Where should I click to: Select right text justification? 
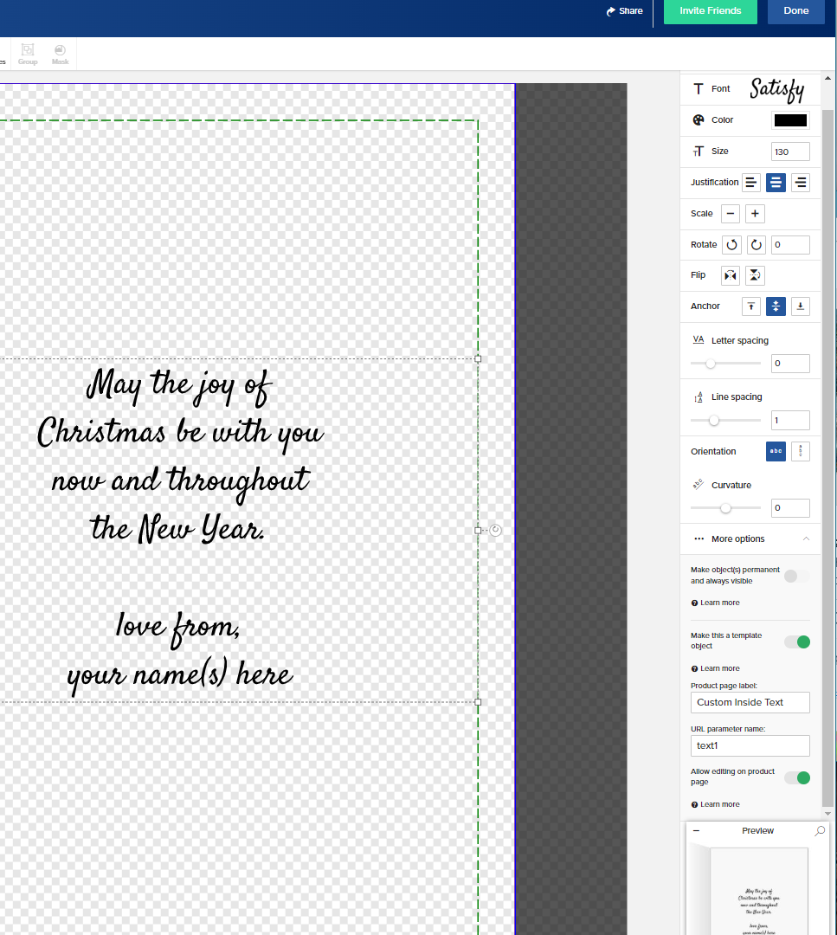click(801, 183)
